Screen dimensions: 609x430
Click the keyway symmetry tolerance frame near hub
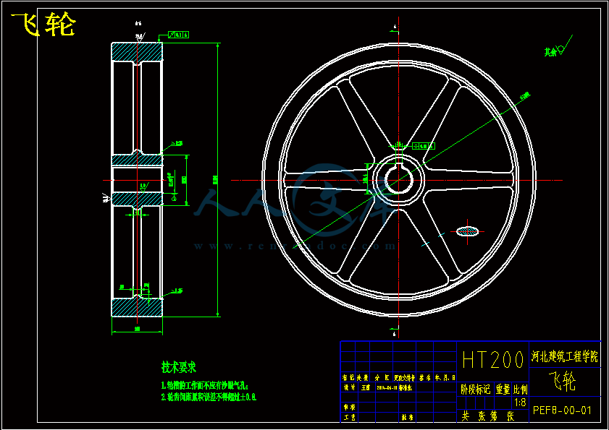[x=423, y=146]
